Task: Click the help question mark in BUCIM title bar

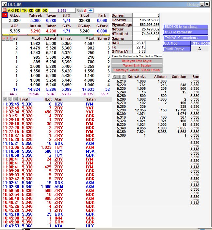Action: [5, 4]
